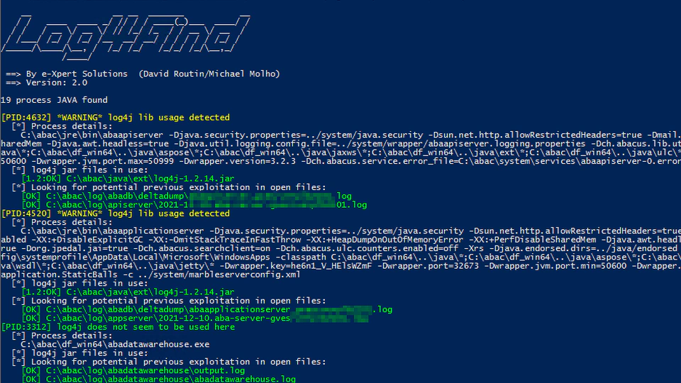
Task: Click the '19 process JAVA found' line
Action: [54, 100]
